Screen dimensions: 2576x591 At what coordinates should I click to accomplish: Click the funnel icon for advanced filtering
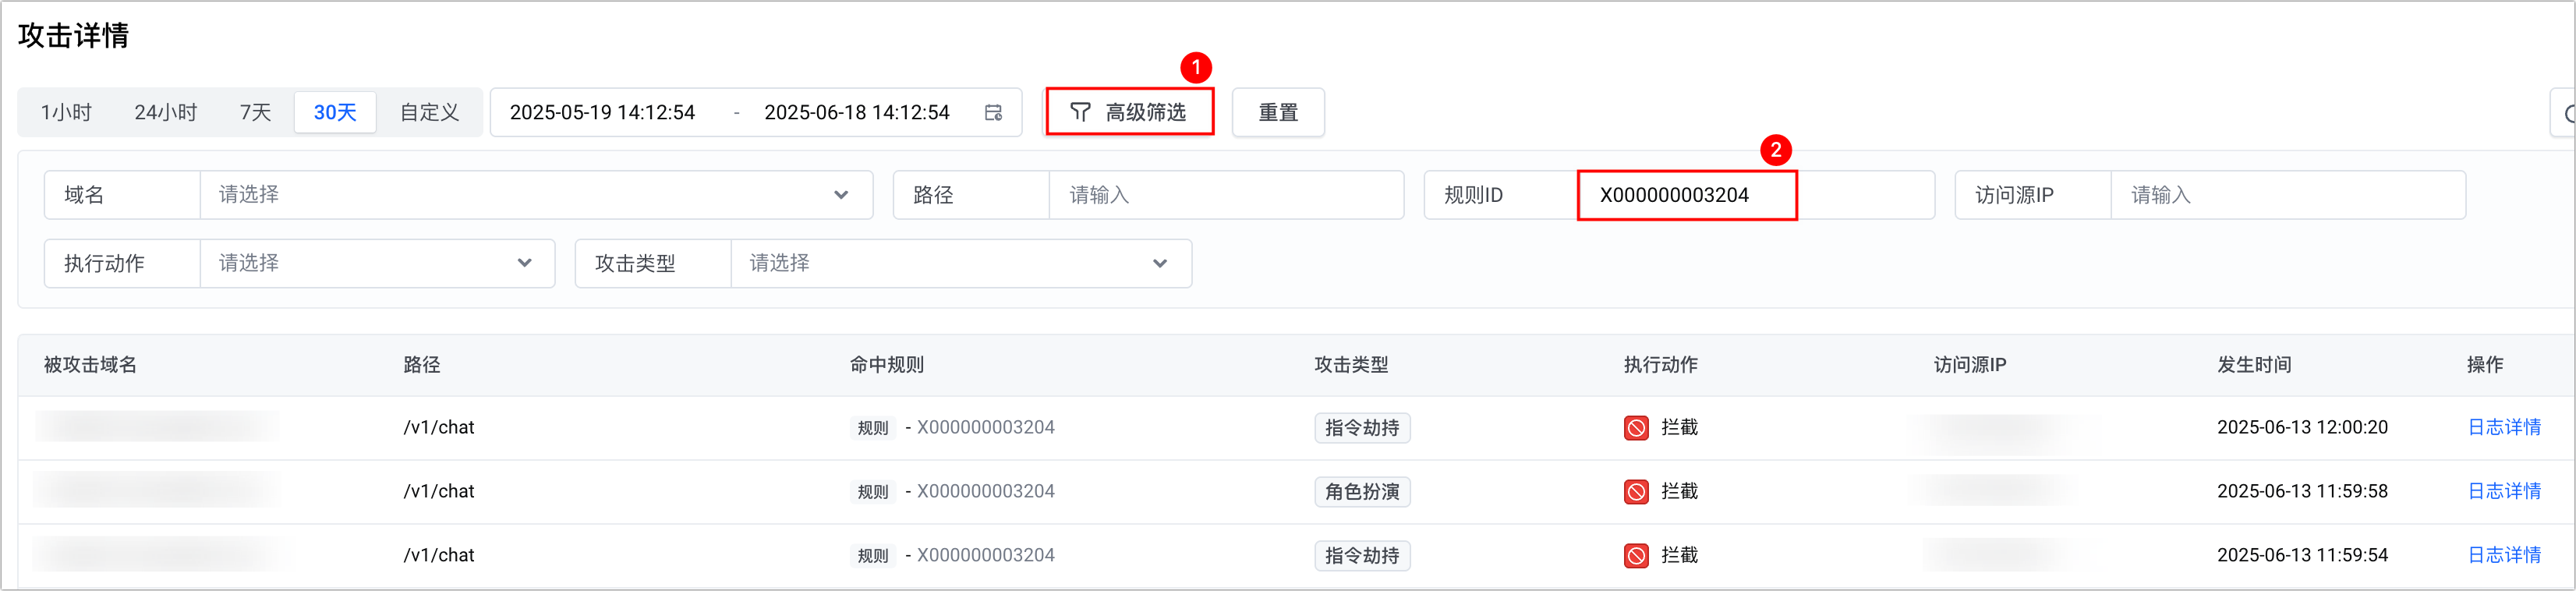[x=1080, y=112]
